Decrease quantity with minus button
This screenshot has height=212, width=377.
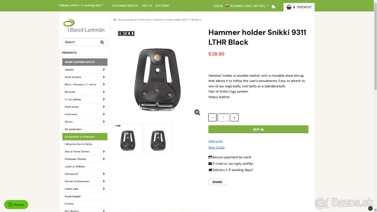(x=212, y=118)
